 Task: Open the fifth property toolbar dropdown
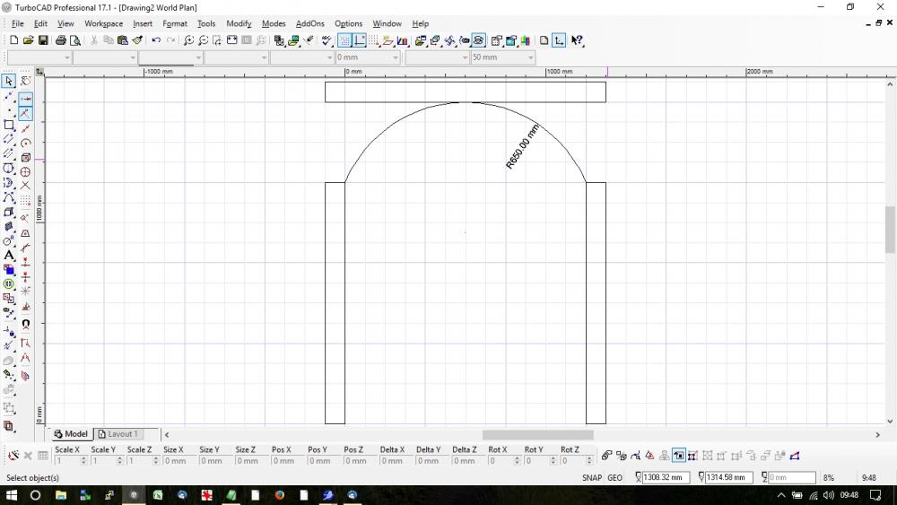point(330,57)
